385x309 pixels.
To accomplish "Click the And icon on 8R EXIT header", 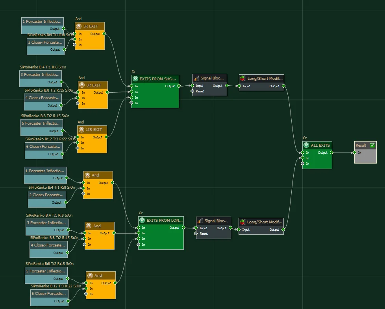I will click(82, 85).
